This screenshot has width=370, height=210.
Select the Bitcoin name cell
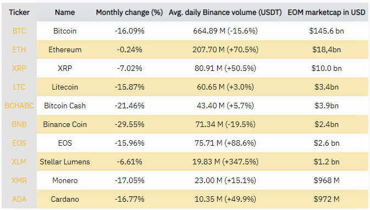(65, 31)
